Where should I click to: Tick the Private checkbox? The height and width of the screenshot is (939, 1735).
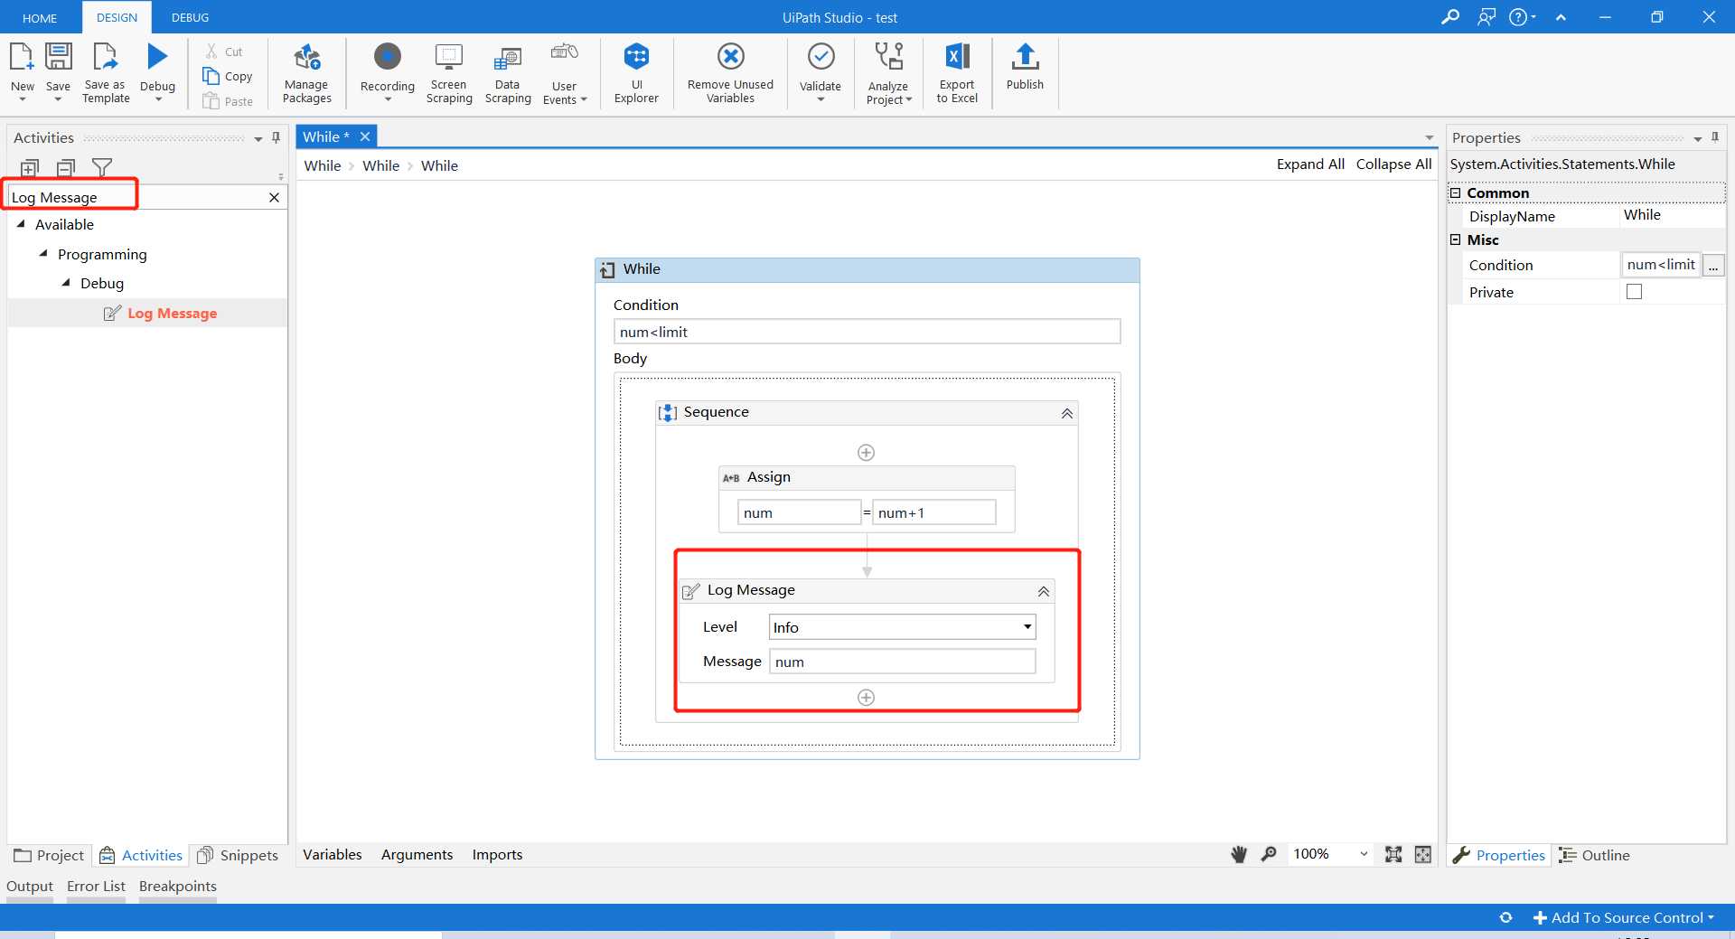point(1634,291)
